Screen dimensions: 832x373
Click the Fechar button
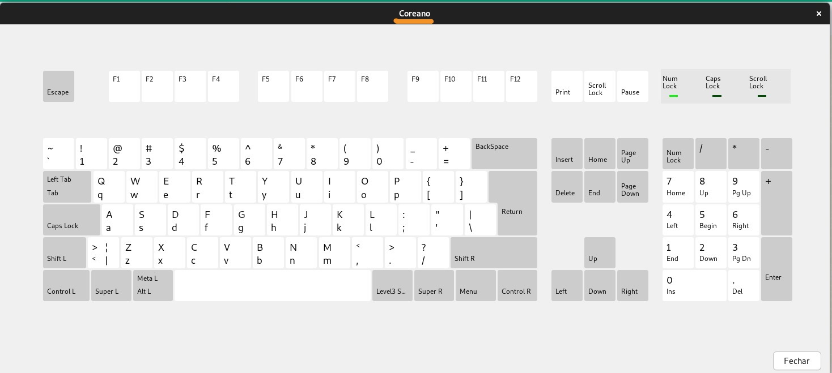point(797,361)
